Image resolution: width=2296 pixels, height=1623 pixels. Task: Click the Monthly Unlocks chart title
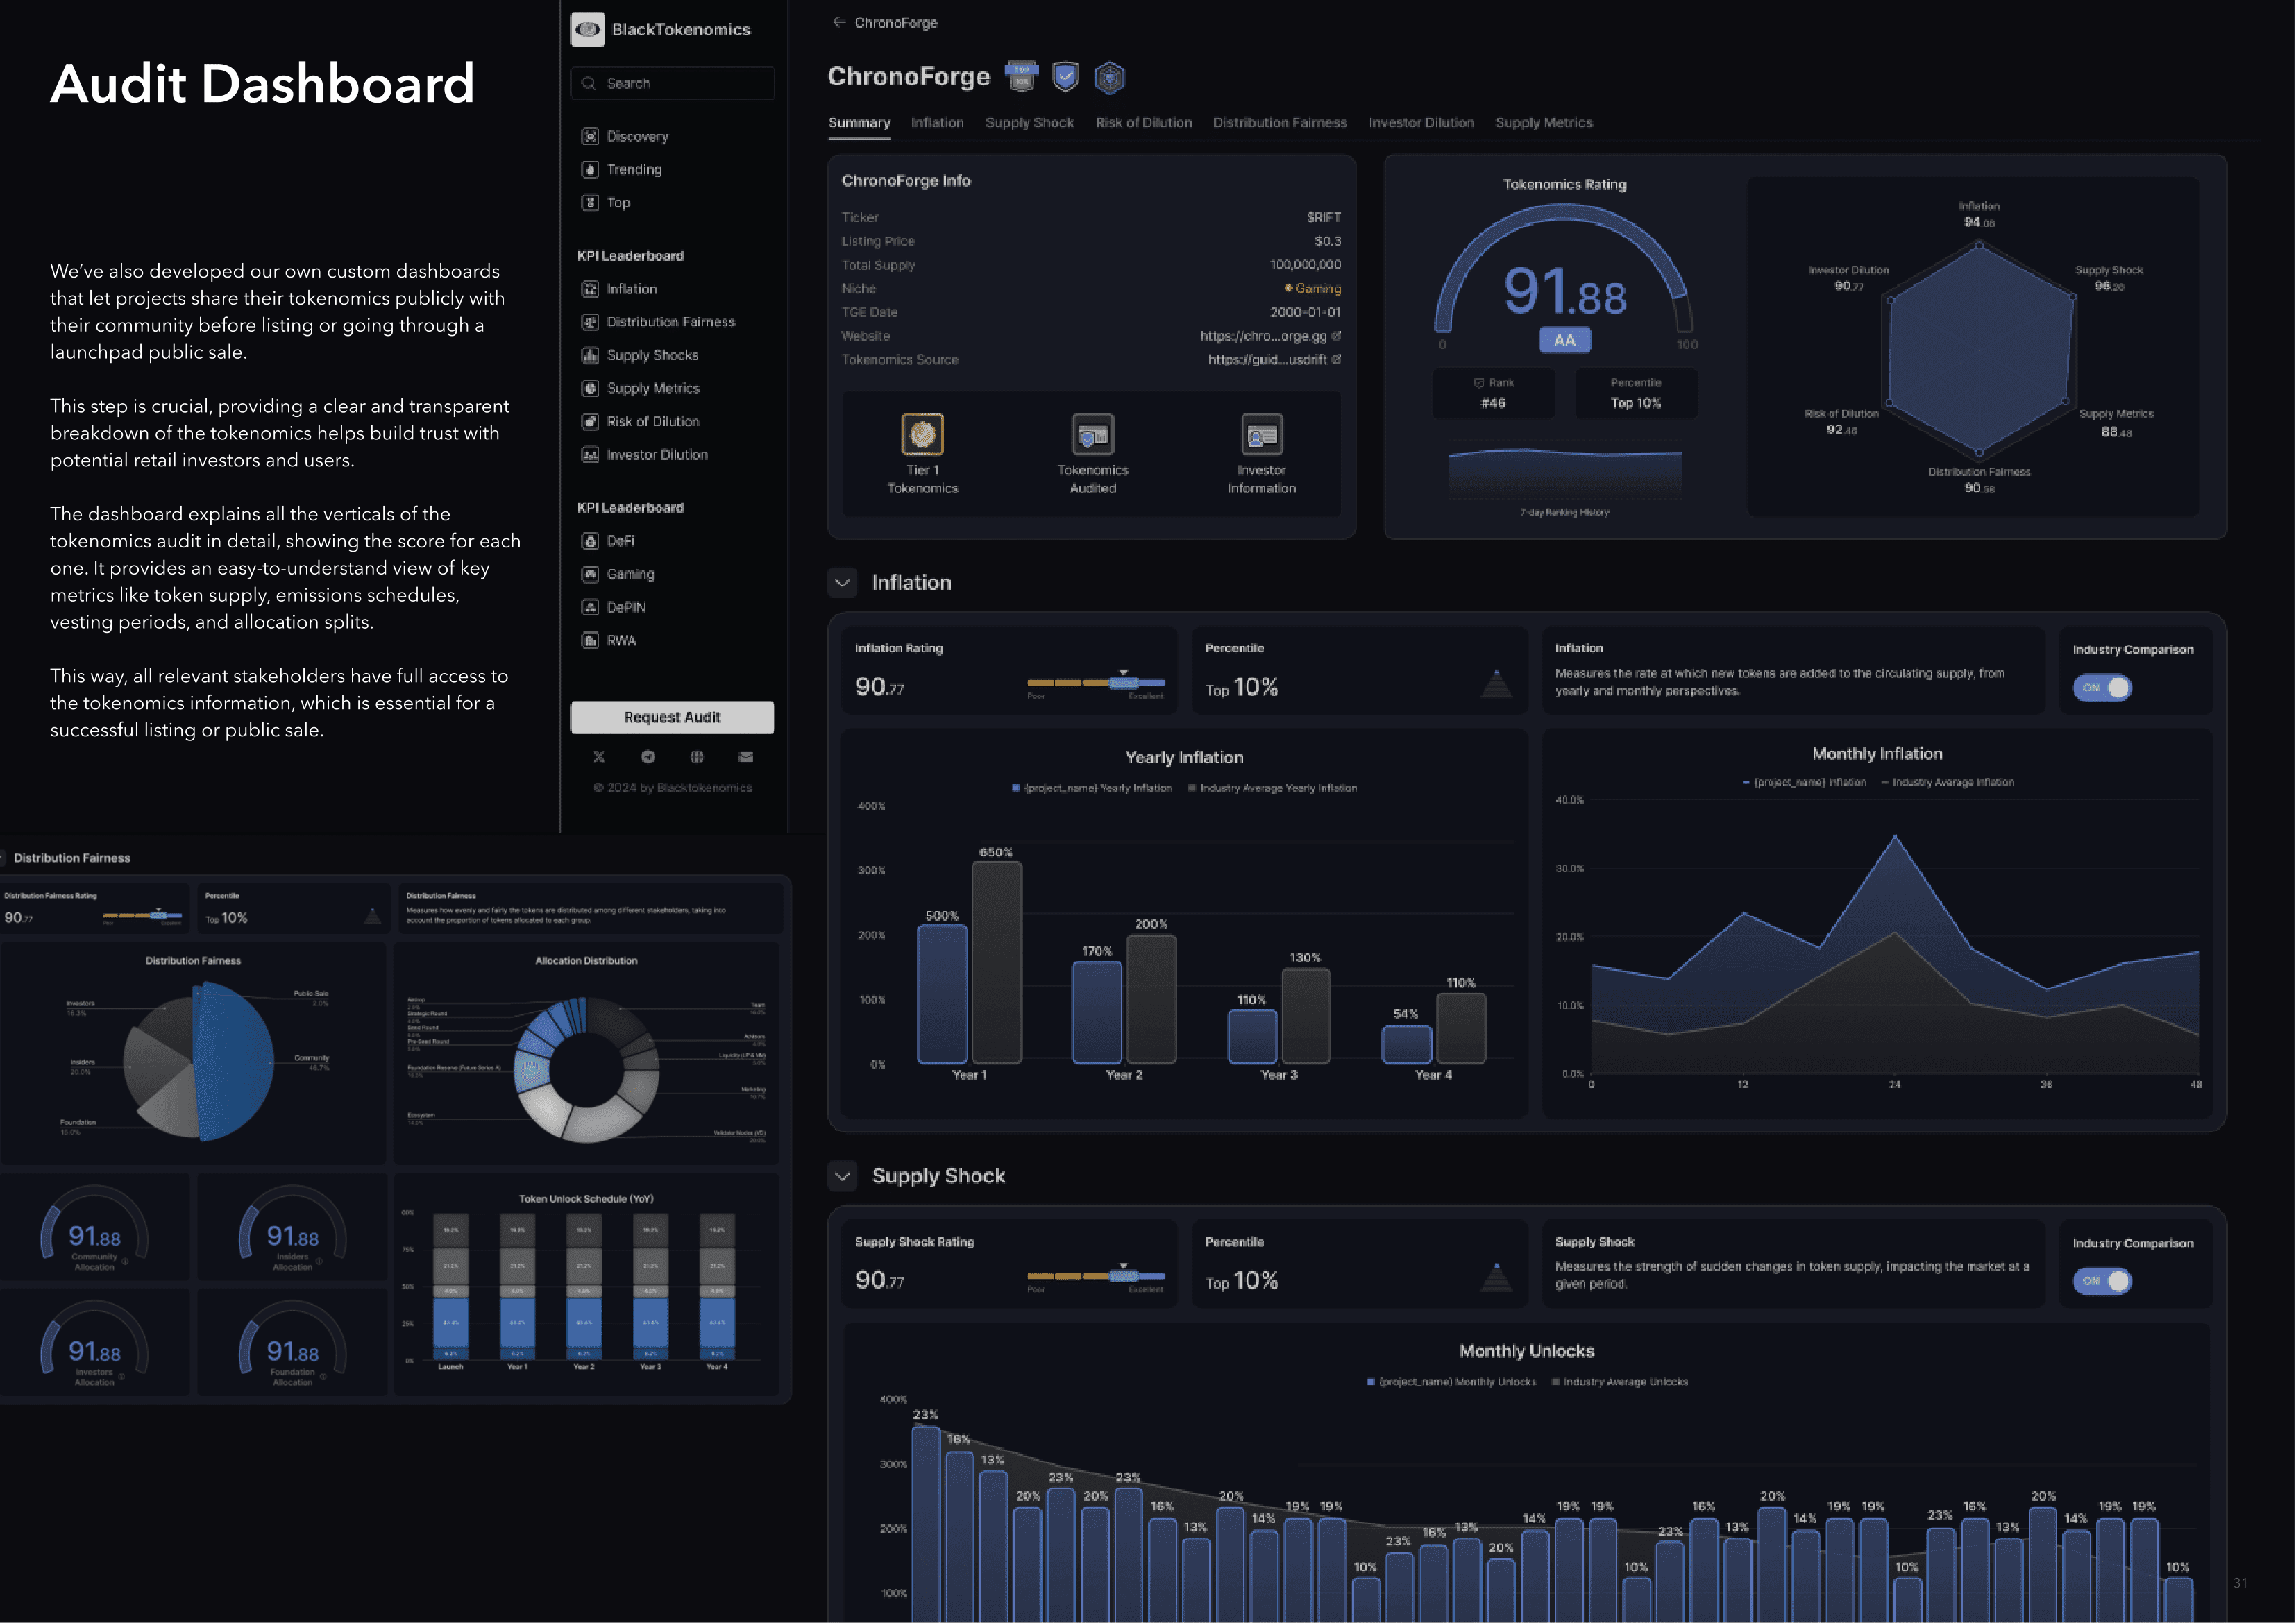pyautogui.click(x=1526, y=1351)
